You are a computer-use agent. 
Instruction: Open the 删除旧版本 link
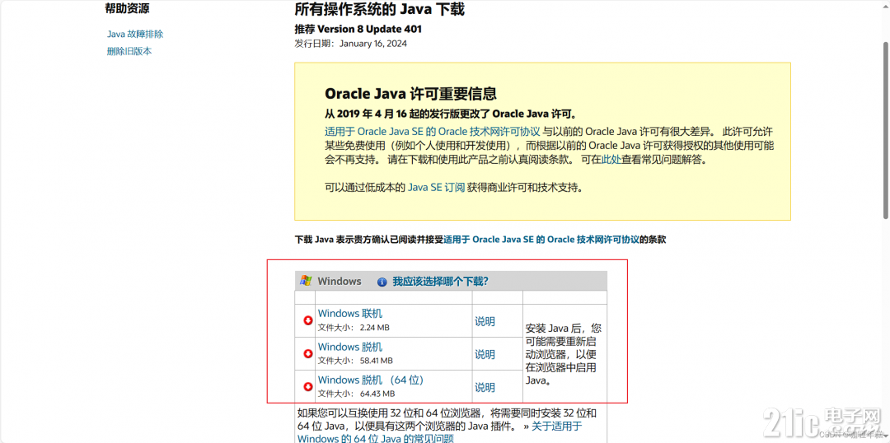[x=129, y=51]
